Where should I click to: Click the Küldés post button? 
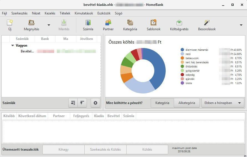[147, 150]
